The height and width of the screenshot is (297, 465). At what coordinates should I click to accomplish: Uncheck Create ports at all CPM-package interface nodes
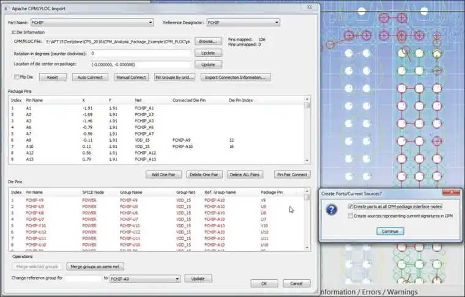(x=351, y=207)
